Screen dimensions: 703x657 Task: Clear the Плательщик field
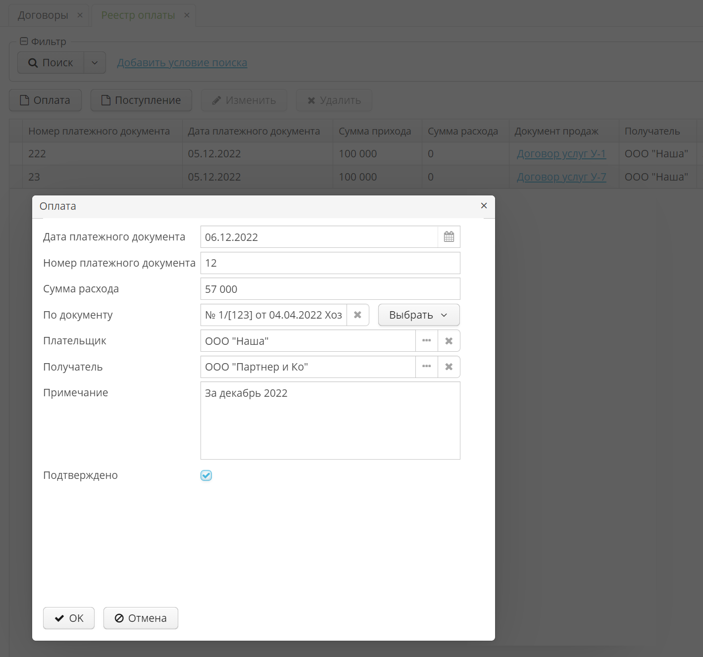[449, 340]
